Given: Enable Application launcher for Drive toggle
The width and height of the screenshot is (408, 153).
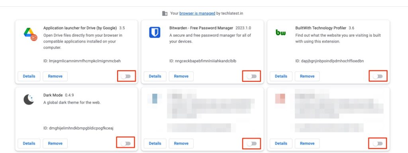Looking at the screenshot, I should [126, 76].
